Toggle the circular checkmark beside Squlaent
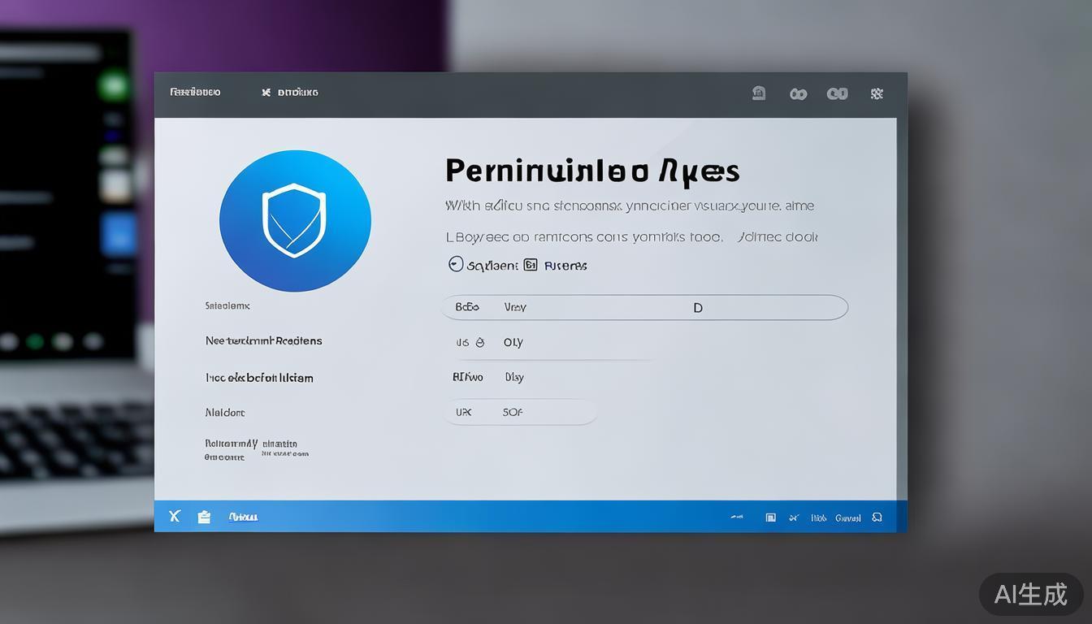The image size is (1092, 624). 455,263
